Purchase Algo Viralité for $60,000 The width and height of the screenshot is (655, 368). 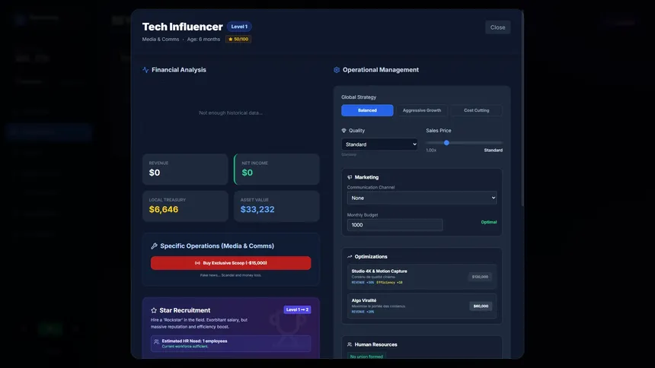coord(481,306)
